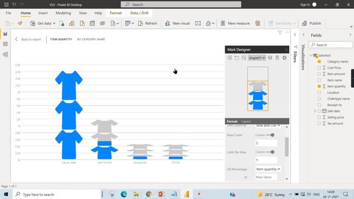Image resolution: width=354 pixels, height=199 pixels.
Task: Delete shape with Mark Designer trash icon
Action: 277,57
